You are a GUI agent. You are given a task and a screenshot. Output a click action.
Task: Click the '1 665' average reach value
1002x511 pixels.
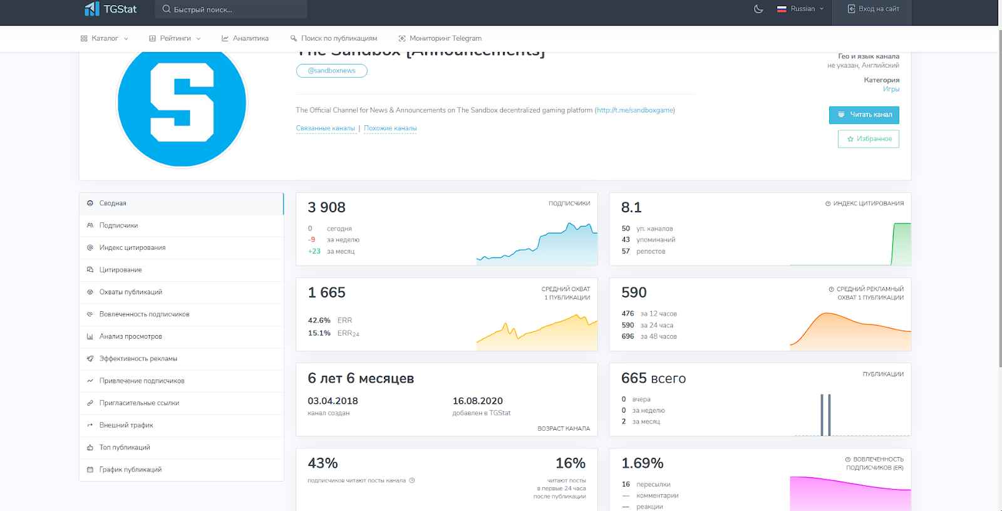click(326, 292)
